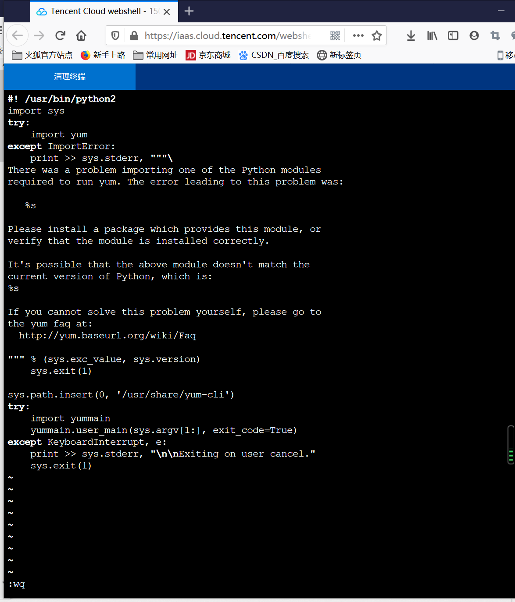Go back using the browser back arrow
Screen dimensions: 515x602
click(18, 35)
